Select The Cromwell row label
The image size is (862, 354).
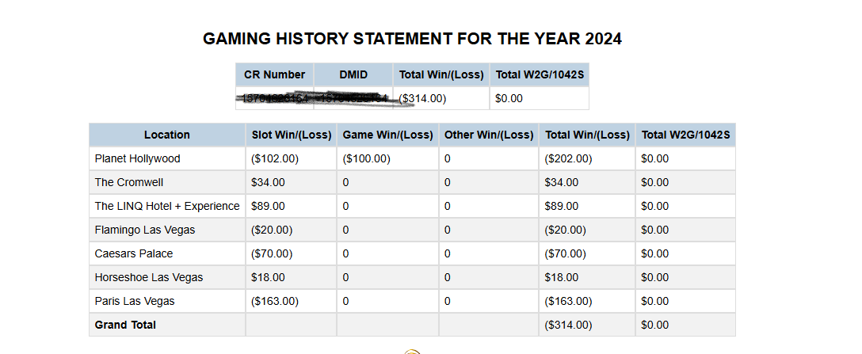point(129,182)
